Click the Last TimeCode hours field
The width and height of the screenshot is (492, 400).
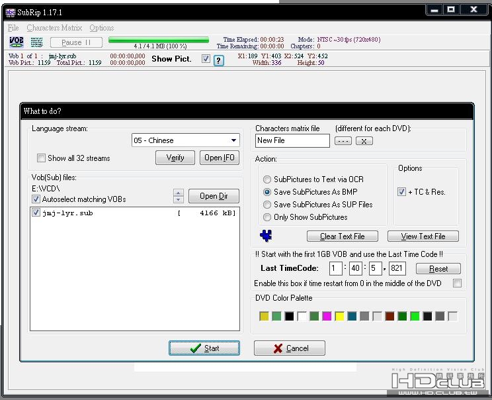pos(336,268)
